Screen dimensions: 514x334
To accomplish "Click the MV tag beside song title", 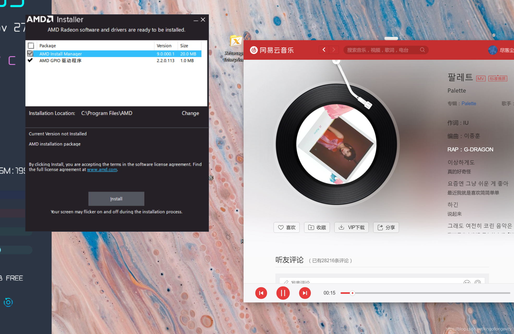I will [x=480, y=79].
